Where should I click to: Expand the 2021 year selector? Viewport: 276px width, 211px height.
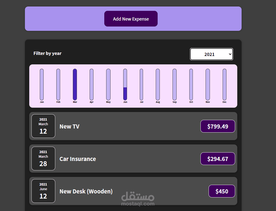pos(211,54)
